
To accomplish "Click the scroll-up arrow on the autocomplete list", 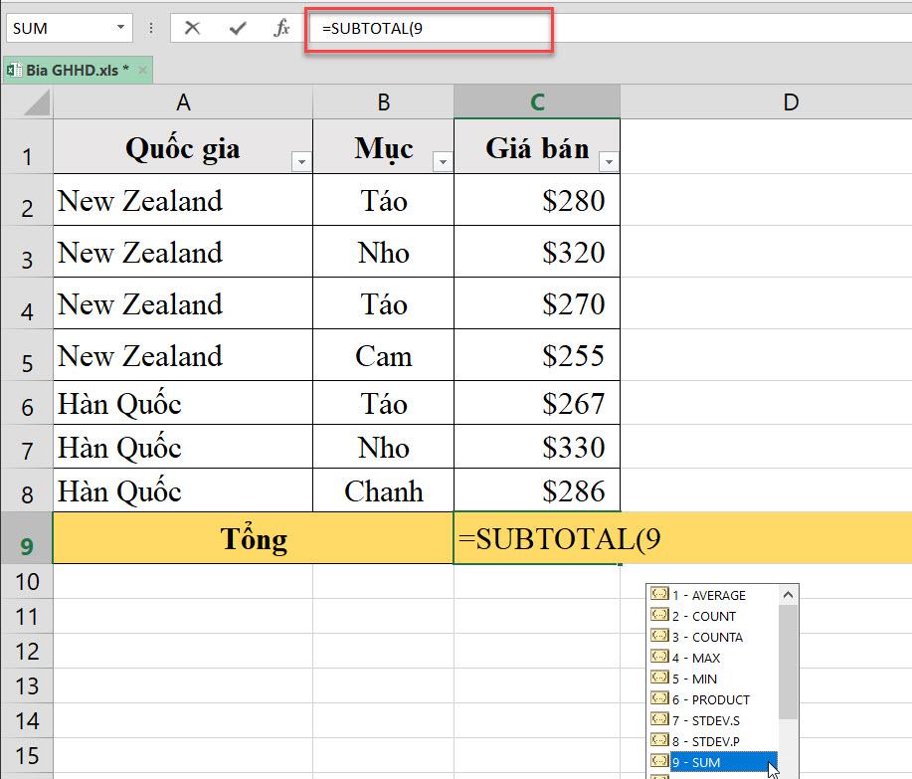I will tap(788, 593).
